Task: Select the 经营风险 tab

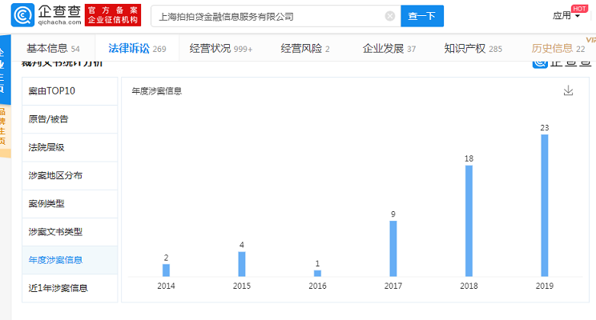Action: tap(304, 49)
